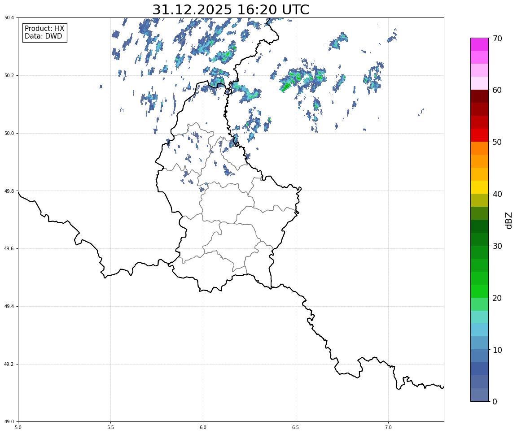Click the latitude axis label 50.0
Viewport: 517px width, 434px height.
click(9, 133)
